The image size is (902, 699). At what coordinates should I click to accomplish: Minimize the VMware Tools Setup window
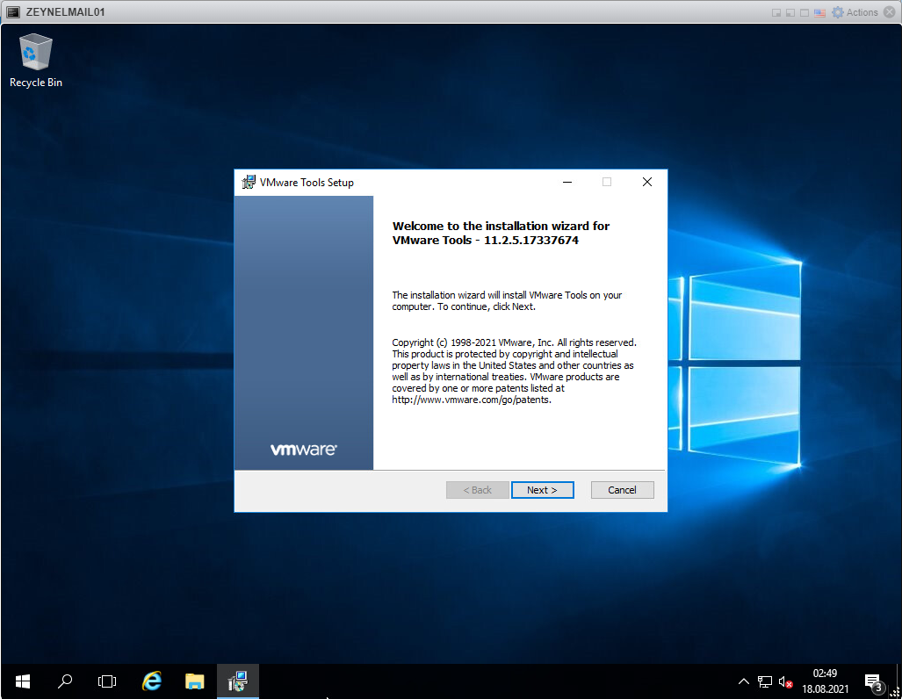point(567,183)
